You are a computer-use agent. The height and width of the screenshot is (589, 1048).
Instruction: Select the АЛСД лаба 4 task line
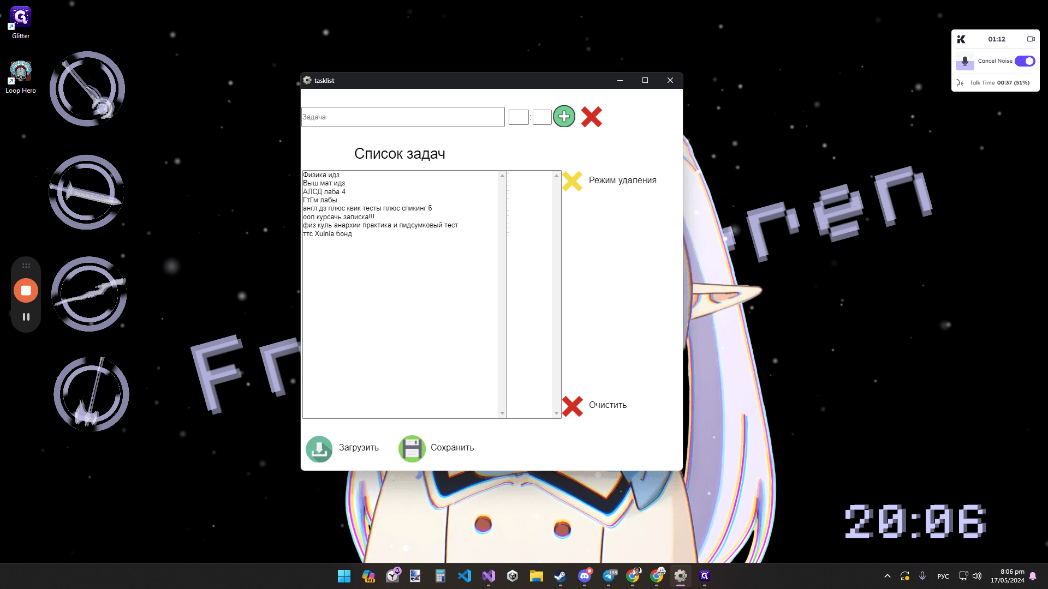point(324,192)
